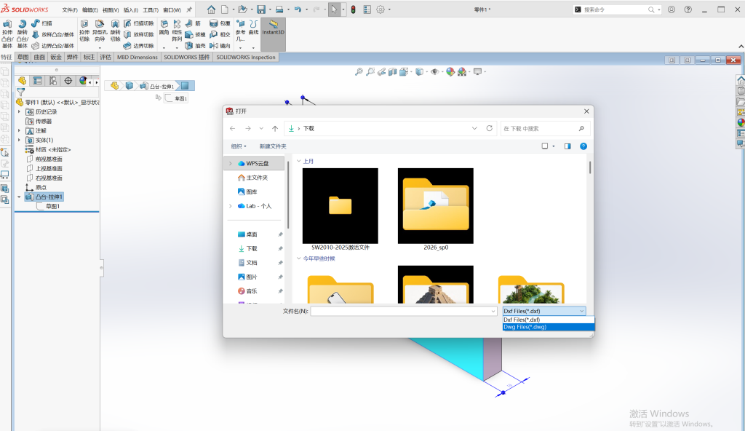745x431 pixels.
Task: Open the Apply Scene icon in view toolbar
Action: click(x=462, y=72)
